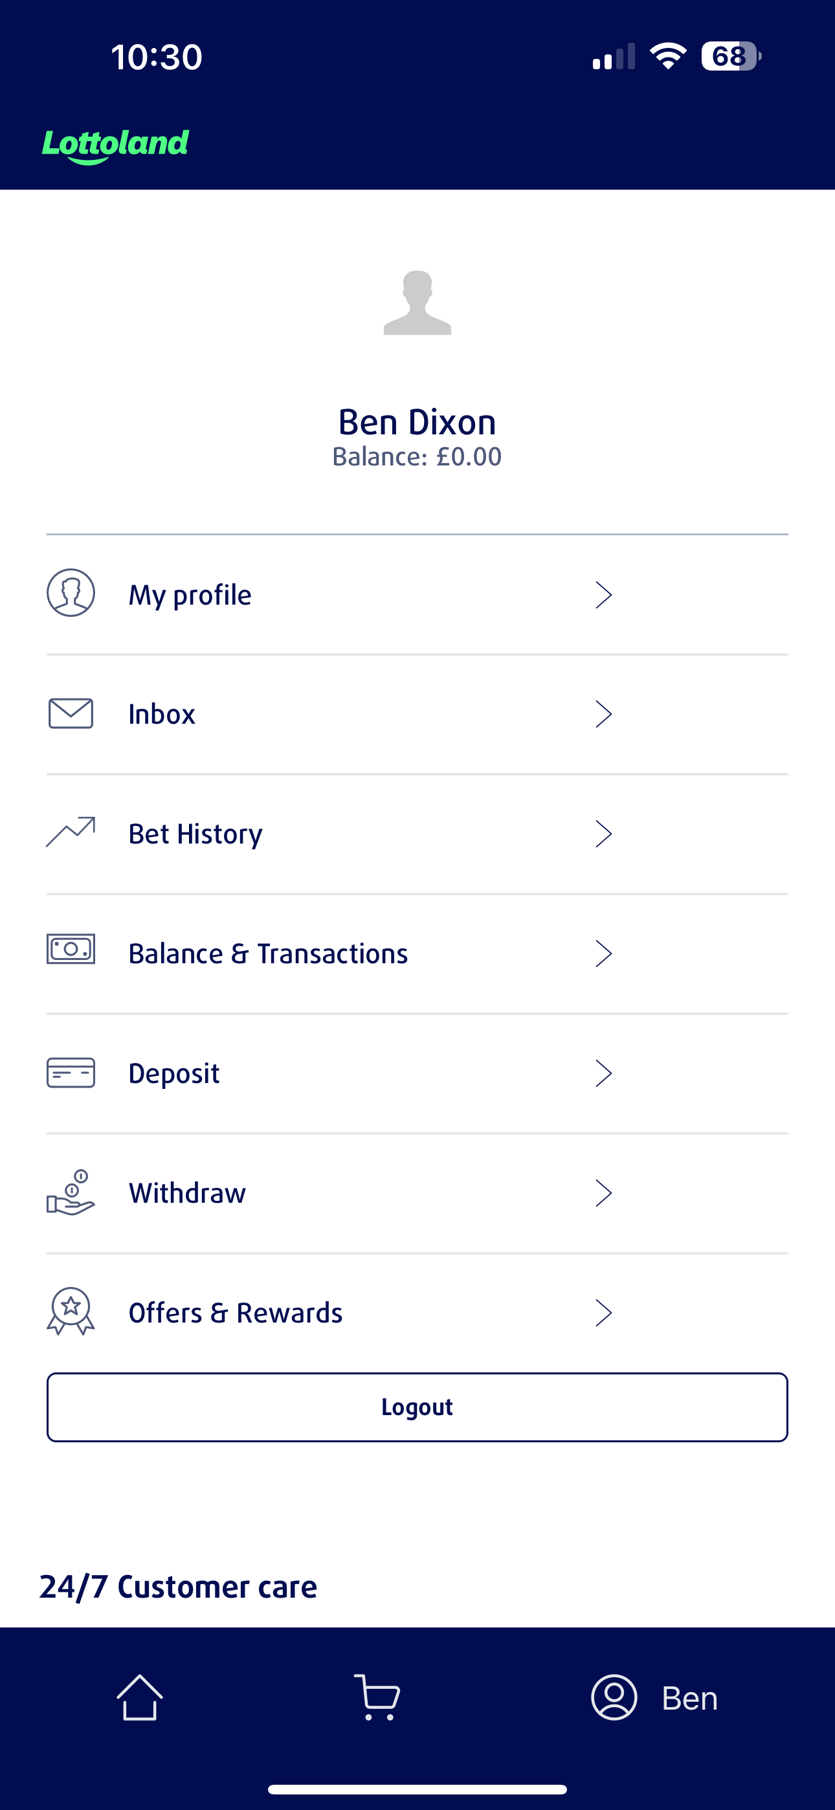Tap the Inbox envelope icon
Screen dimensions: 835x1810
[71, 713]
